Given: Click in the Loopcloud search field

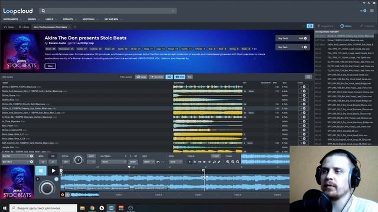Looking at the screenshot, I should pos(108,11).
